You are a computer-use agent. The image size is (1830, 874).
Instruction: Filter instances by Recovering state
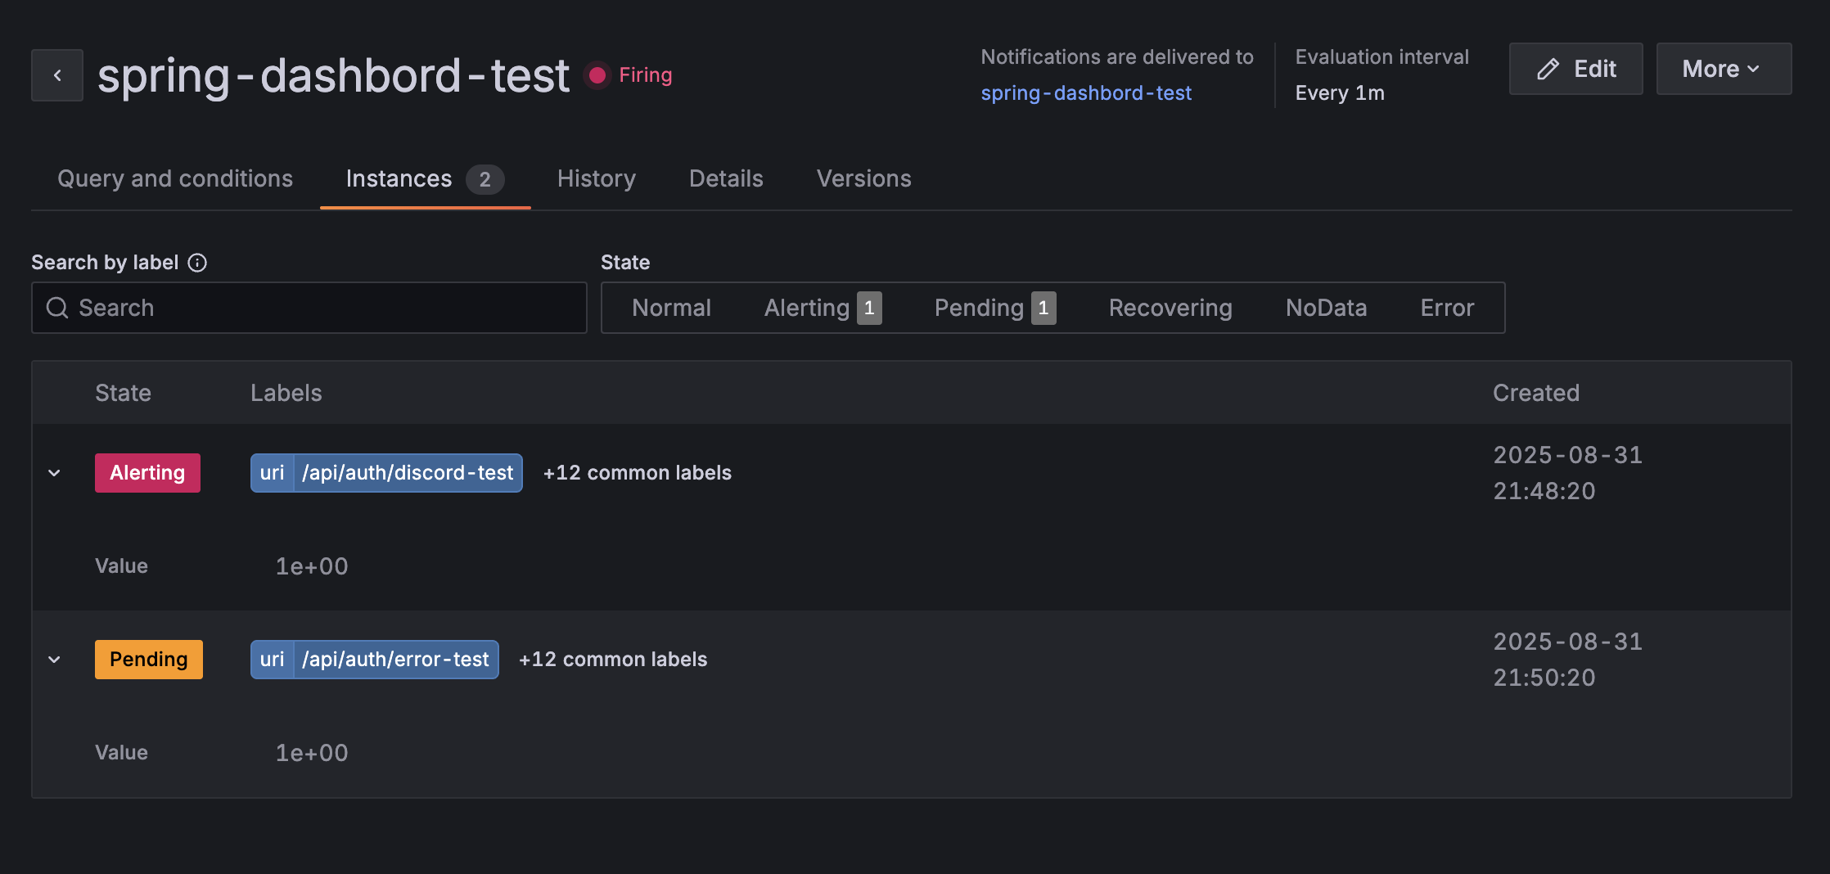point(1170,308)
